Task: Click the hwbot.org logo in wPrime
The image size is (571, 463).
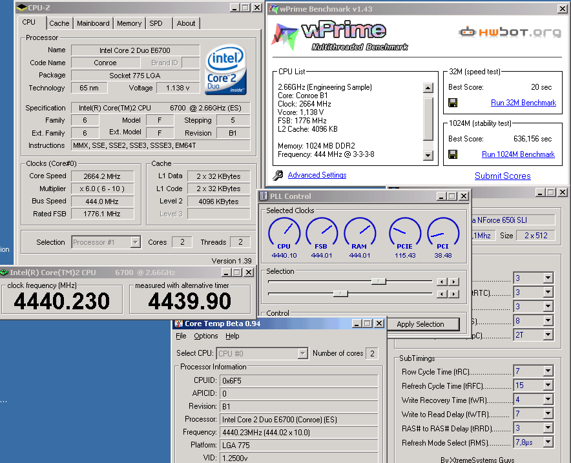Action: coord(510,32)
